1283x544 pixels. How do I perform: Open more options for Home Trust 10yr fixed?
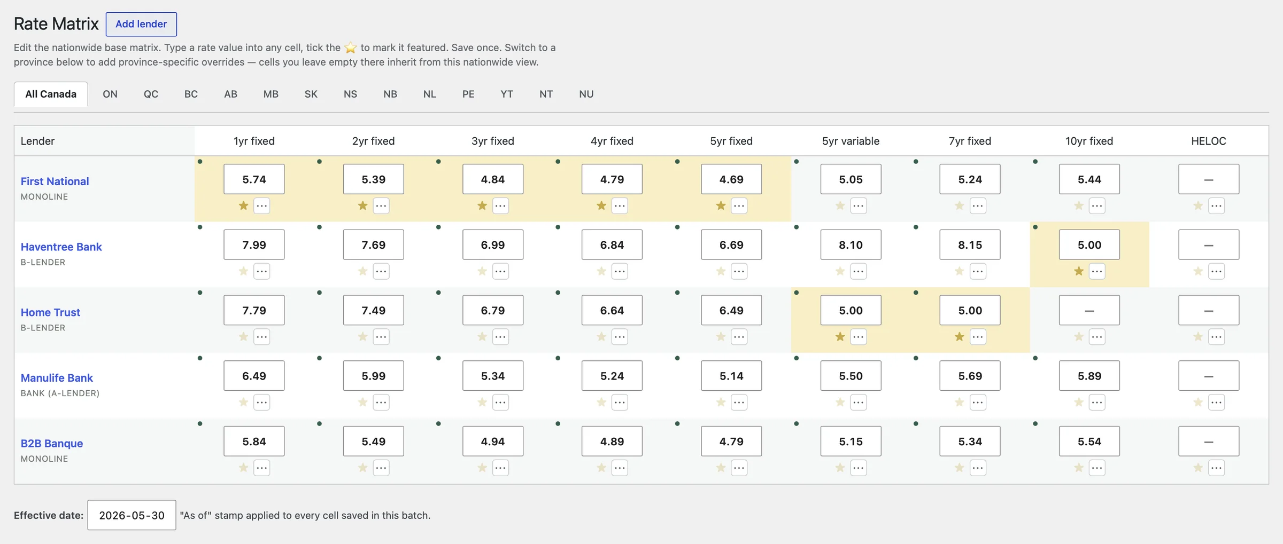point(1097,337)
